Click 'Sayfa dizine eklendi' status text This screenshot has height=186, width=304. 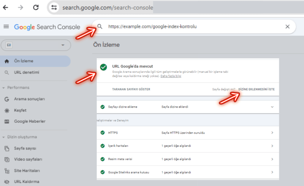point(175,107)
